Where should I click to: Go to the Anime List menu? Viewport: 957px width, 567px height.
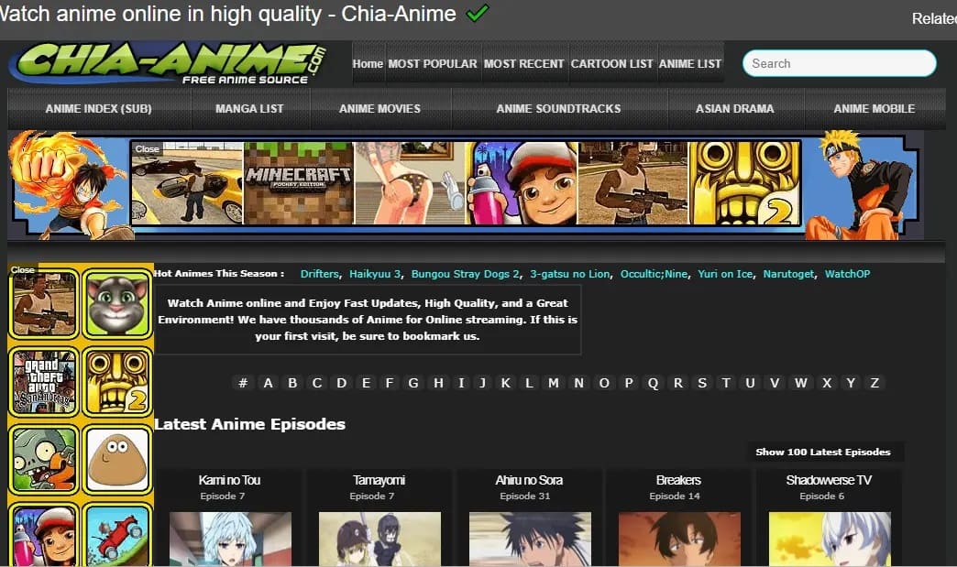690,64
